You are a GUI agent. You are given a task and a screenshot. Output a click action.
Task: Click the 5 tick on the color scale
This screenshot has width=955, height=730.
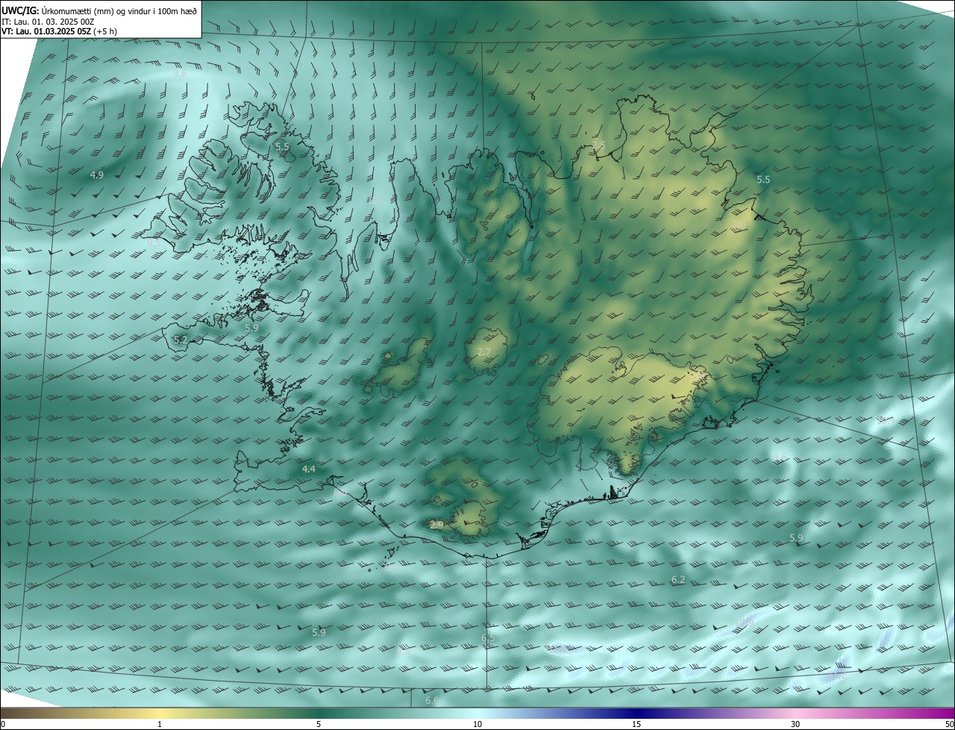[319, 724]
